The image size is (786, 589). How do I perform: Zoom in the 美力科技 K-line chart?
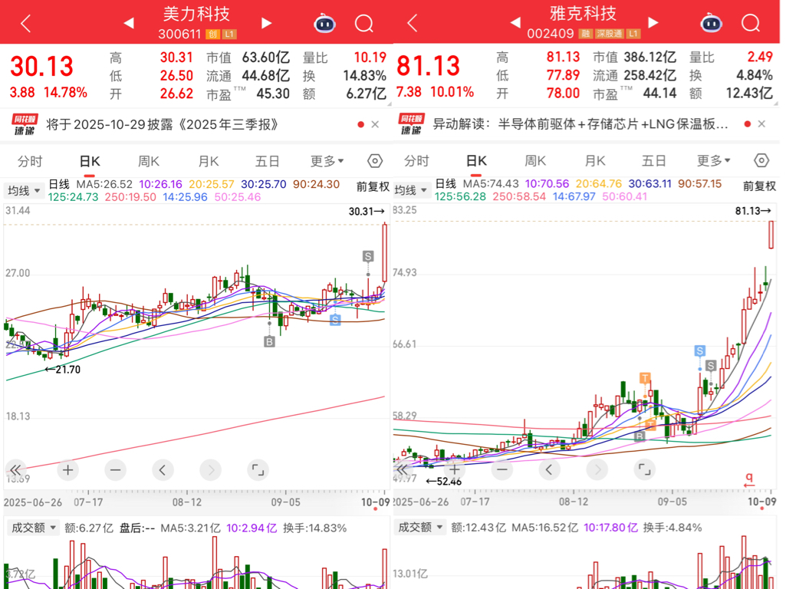67,470
